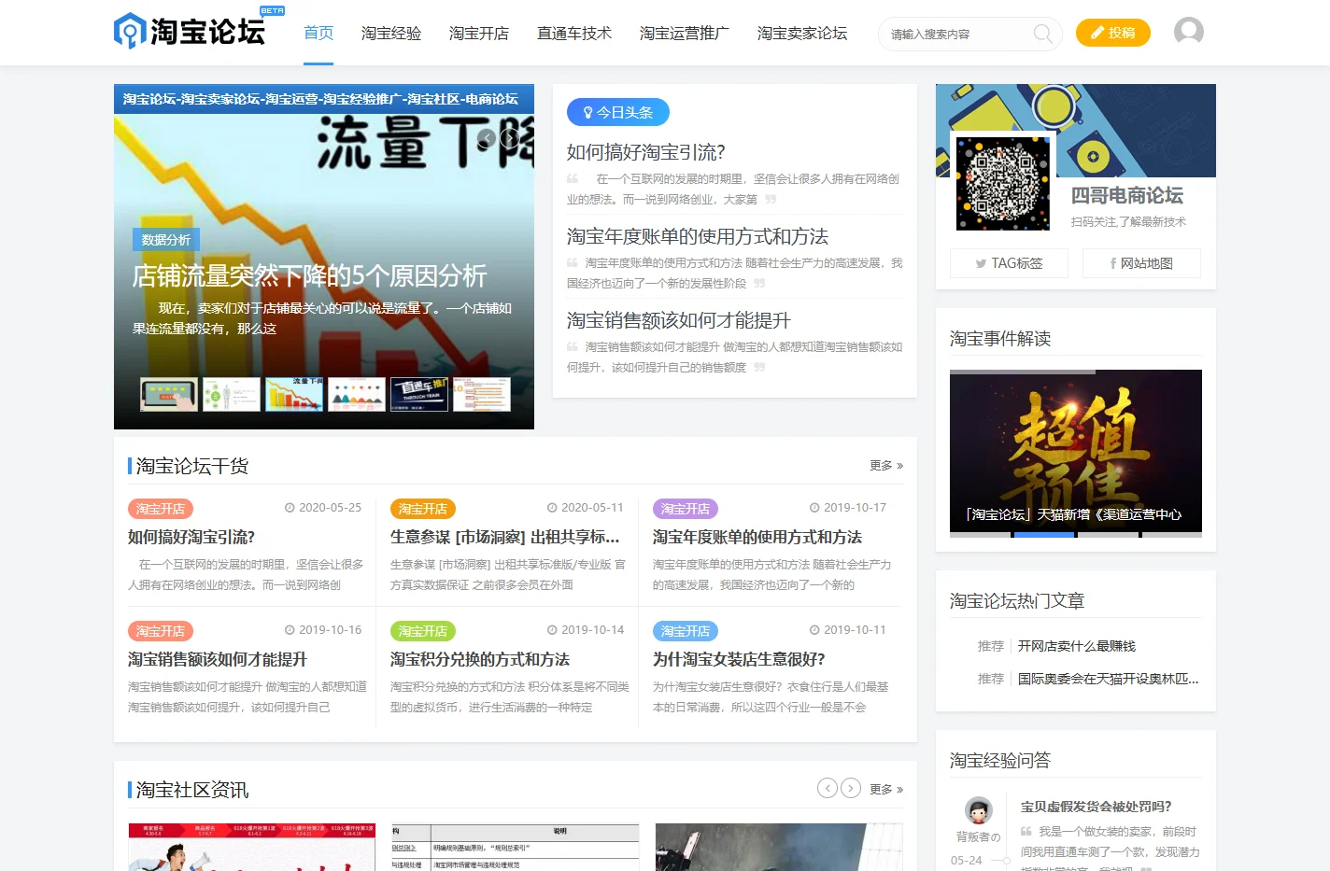Open hot article 国际奥委会在天猫开设奥林匹

click(x=1109, y=679)
